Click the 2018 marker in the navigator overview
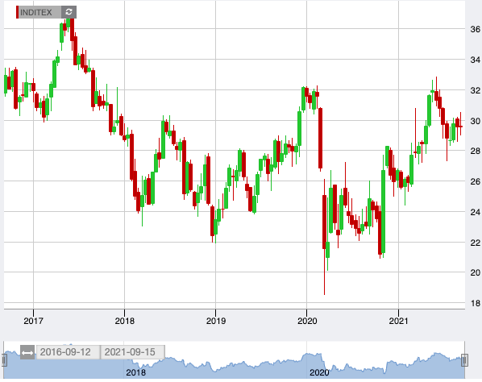 (x=135, y=372)
